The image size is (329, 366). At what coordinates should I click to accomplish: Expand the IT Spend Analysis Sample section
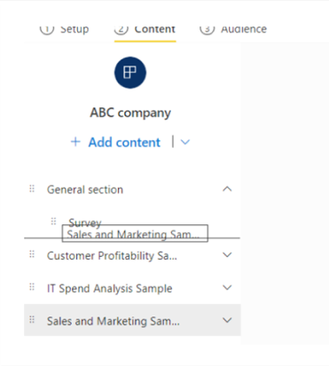coord(227,287)
